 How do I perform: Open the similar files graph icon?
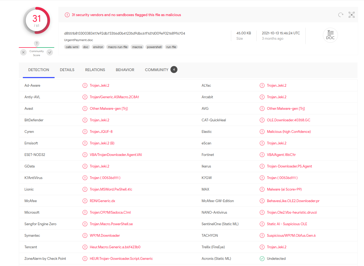pos(351,15)
